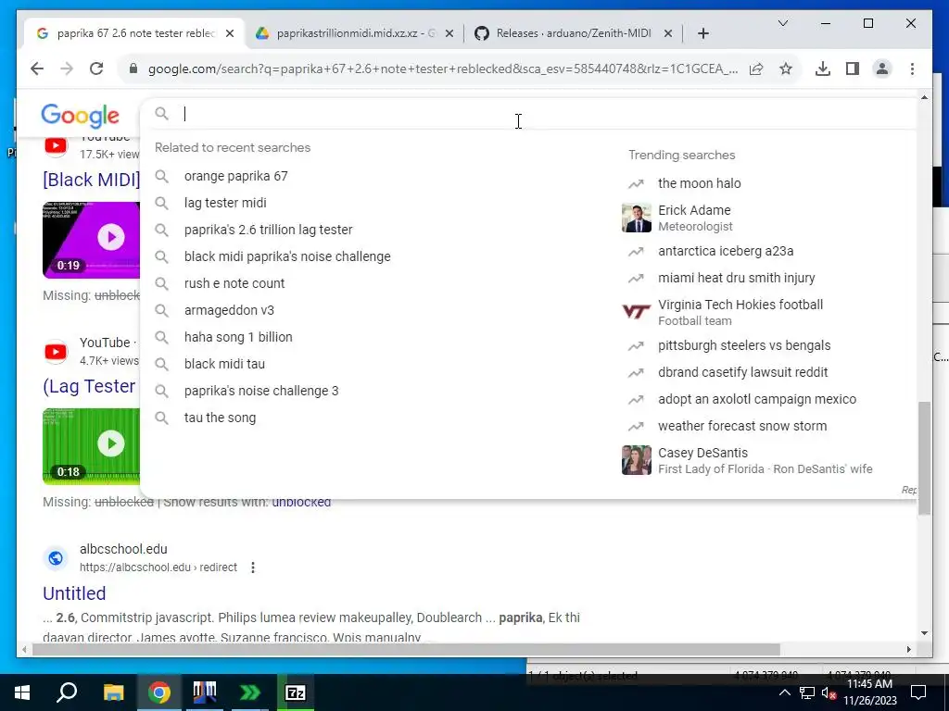Image resolution: width=949 pixels, height=711 pixels.
Task: Go back with the browser back arrow
Action: (37, 69)
